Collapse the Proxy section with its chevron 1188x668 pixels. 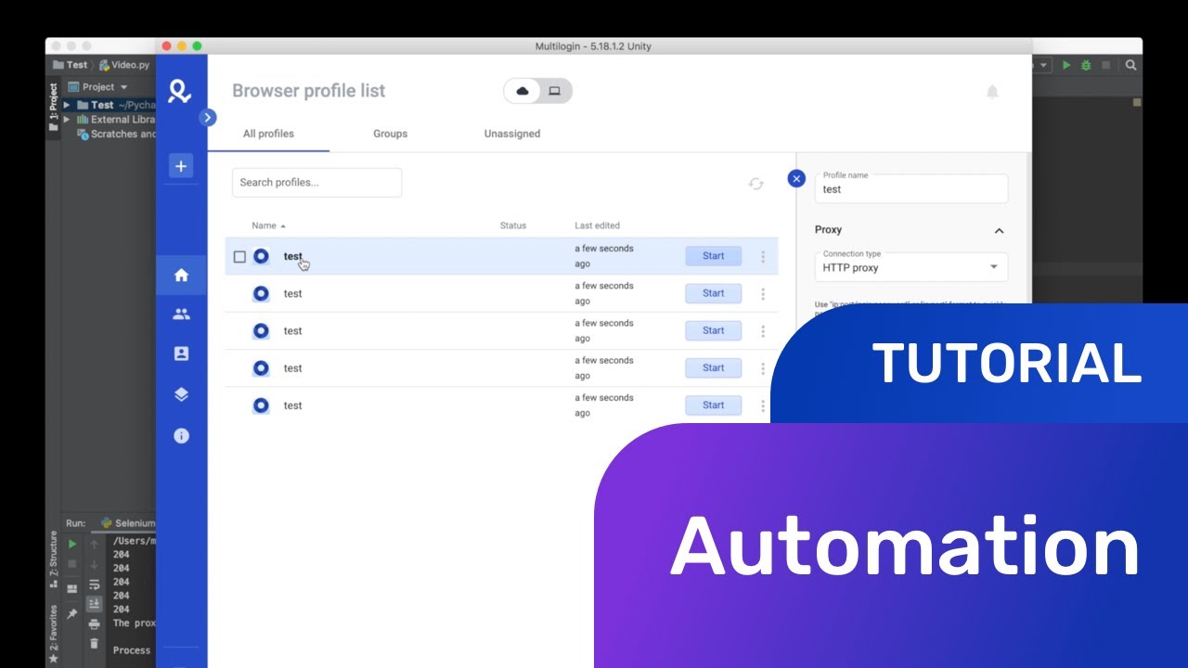pos(999,231)
